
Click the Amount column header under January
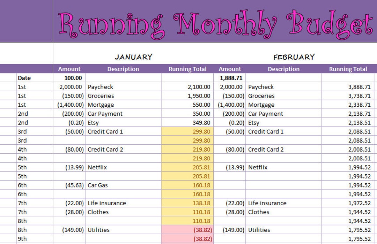(x=69, y=69)
